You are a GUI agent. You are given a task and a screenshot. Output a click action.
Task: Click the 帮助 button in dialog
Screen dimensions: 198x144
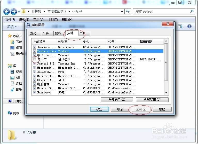click(x=162, y=109)
